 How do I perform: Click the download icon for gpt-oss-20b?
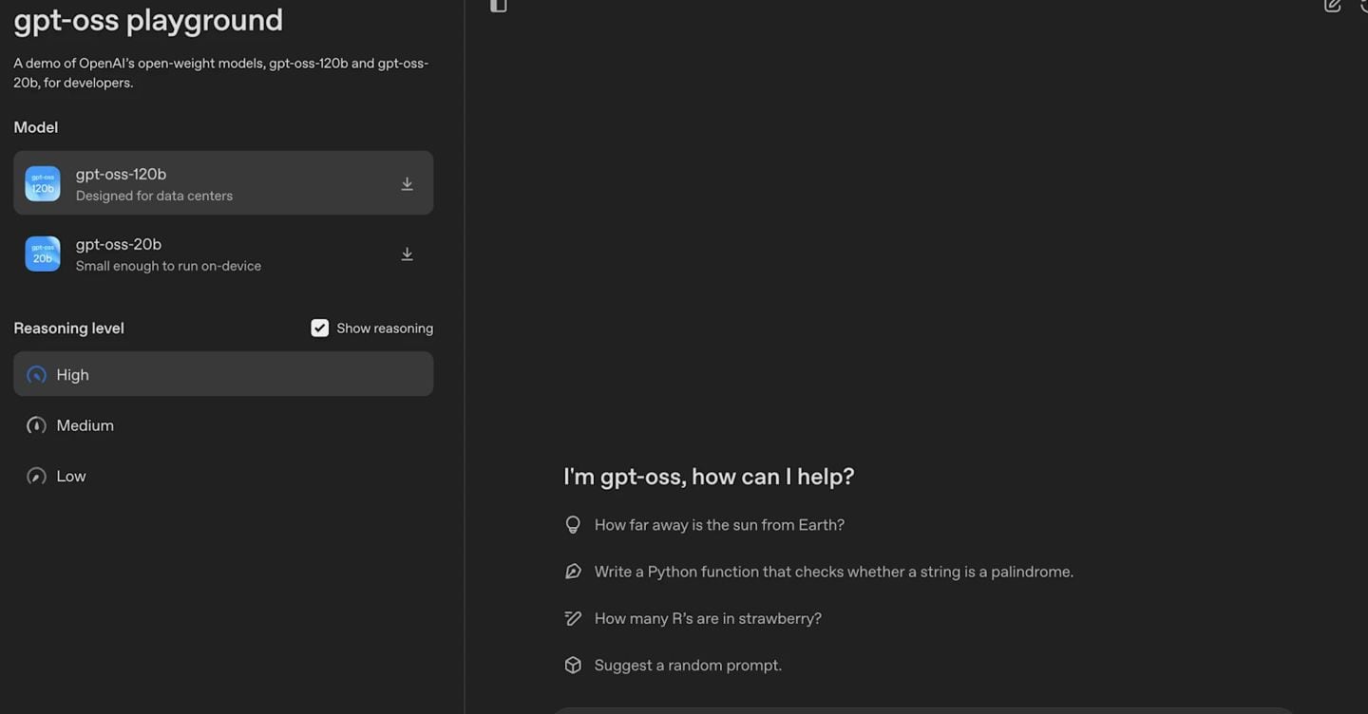(x=407, y=254)
